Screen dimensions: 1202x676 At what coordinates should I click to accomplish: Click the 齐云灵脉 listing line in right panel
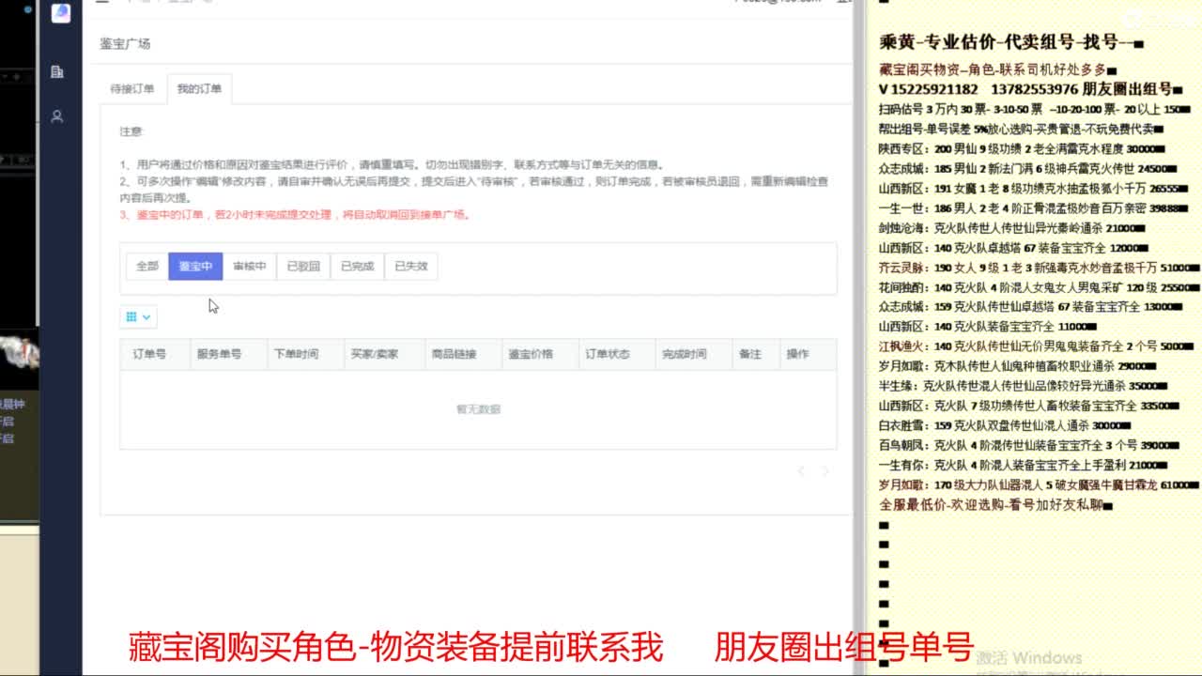[1040, 267]
